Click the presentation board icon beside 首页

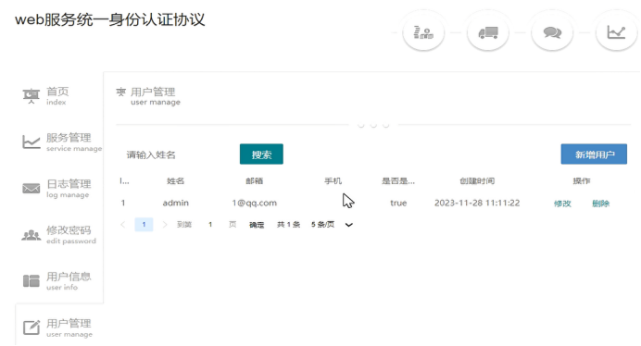(31, 96)
